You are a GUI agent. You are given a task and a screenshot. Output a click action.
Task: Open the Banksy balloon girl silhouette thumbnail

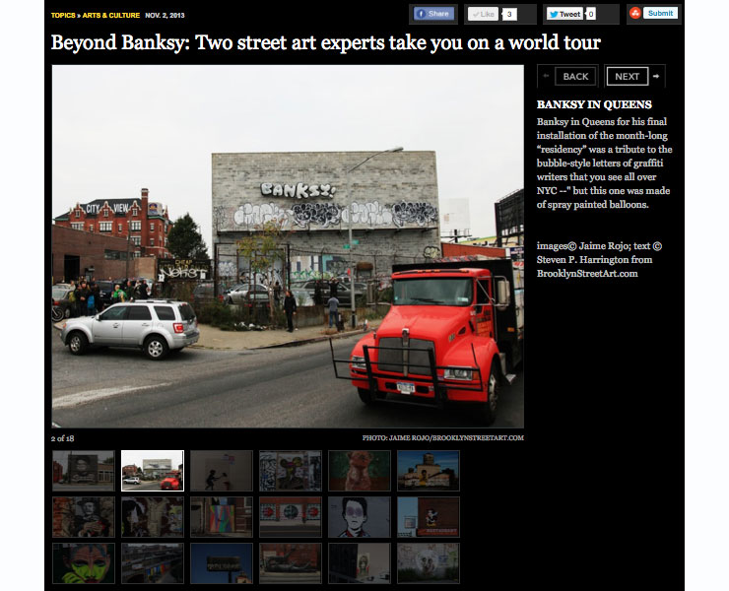(x=222, y=471)
